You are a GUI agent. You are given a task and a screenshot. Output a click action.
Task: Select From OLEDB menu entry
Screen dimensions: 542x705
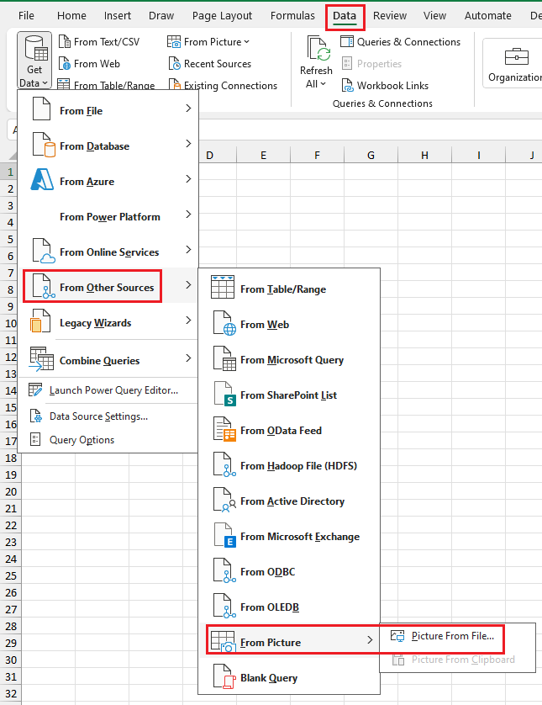289,607
